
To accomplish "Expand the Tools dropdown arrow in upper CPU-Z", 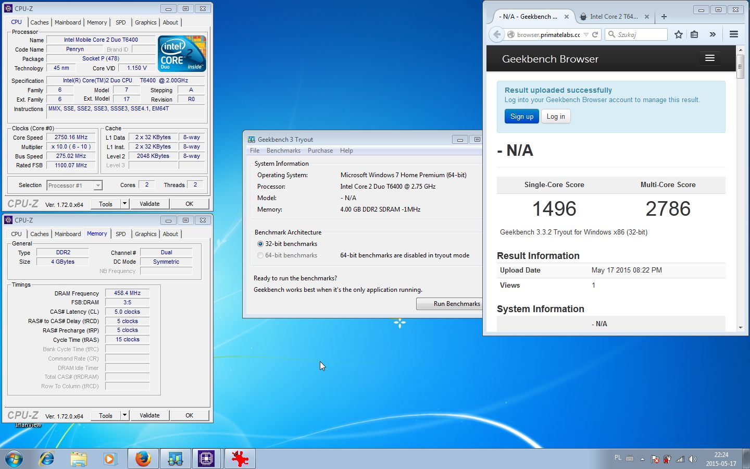I will [124, 204].
